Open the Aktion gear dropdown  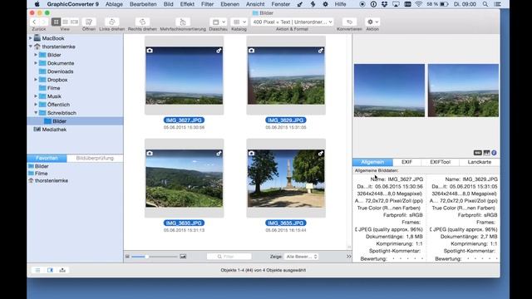pos(372,22)
